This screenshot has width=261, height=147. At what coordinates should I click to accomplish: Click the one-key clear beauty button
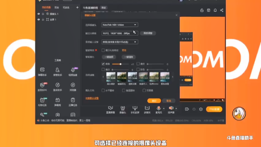(129, 57)
